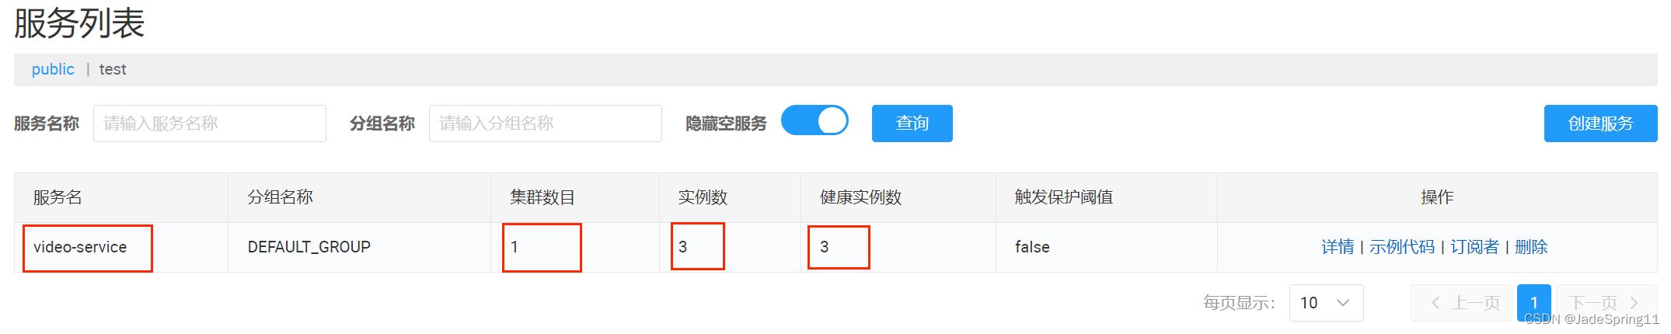Focus the 服务名称 input field
The height and width of the screenshot is (334, 1671).
pos(209,124)
